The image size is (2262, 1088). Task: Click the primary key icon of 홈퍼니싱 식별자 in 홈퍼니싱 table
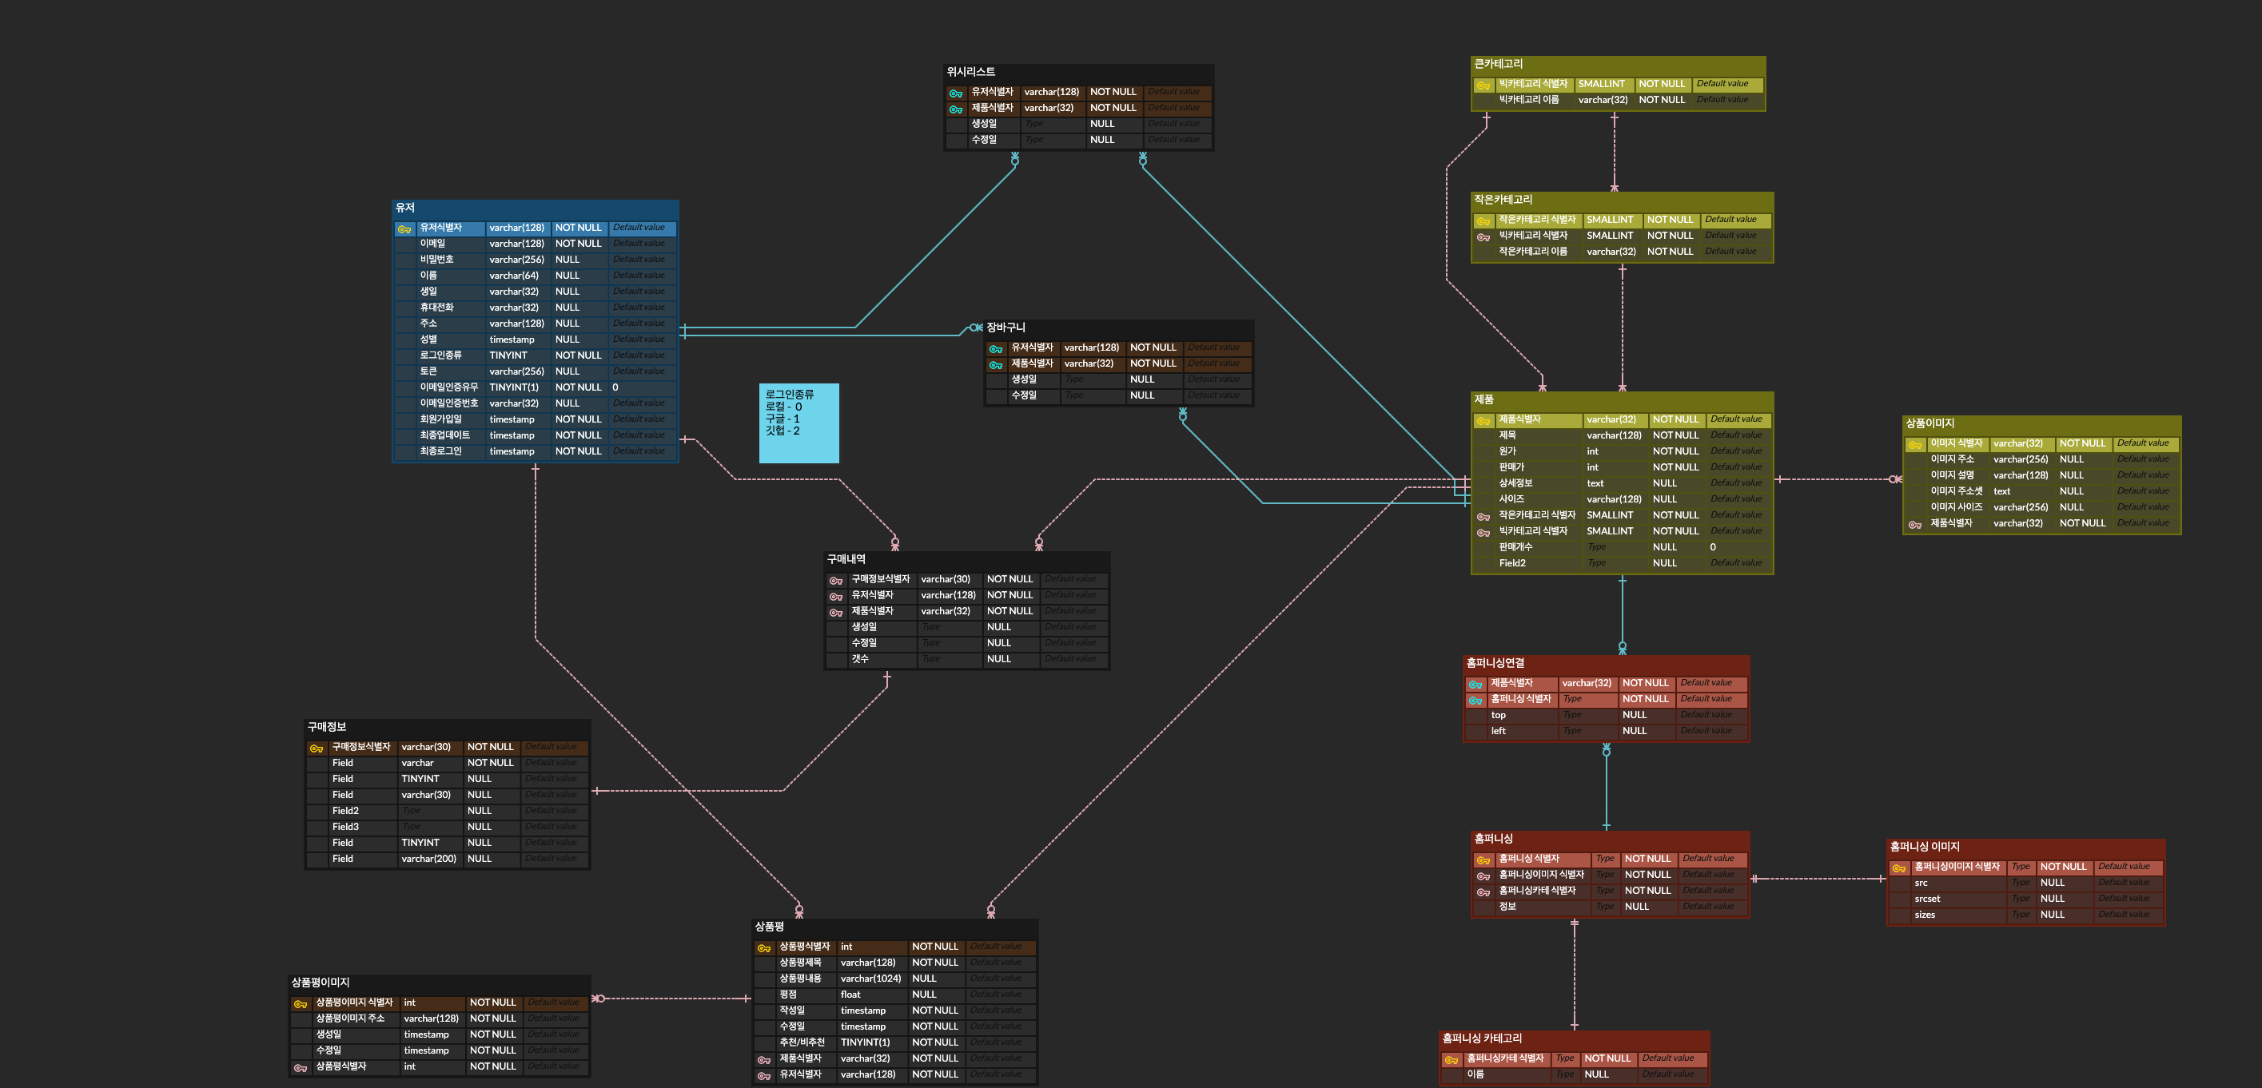1483,860
